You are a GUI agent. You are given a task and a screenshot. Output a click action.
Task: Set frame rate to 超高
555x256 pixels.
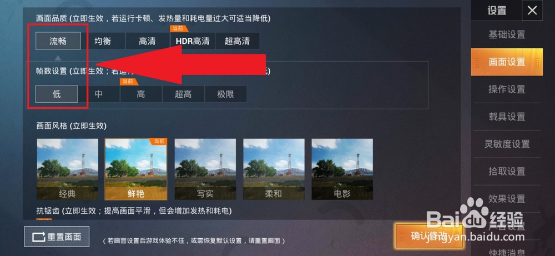coord(183,94)
